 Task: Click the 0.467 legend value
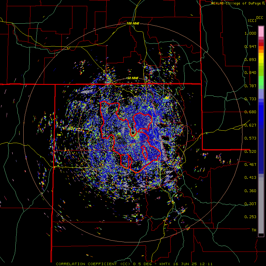tap(250, 165)
